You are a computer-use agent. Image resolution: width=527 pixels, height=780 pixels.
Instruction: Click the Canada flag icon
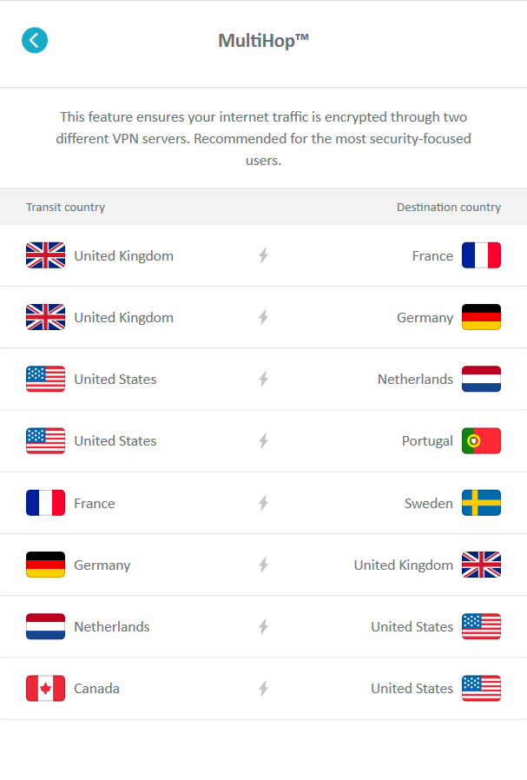pos(45,688)
